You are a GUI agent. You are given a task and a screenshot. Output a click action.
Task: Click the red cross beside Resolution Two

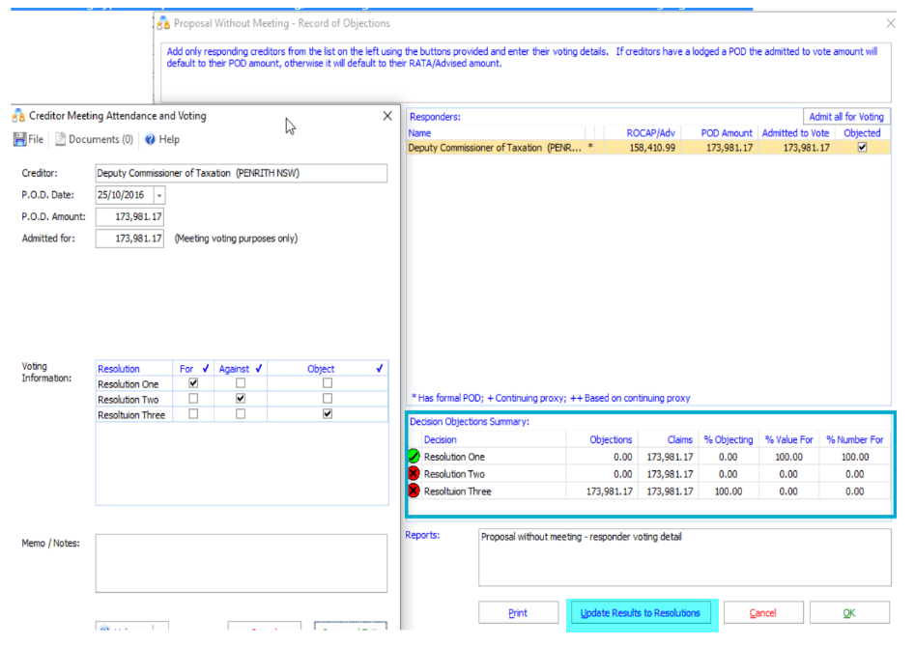(x=414, y=474)
